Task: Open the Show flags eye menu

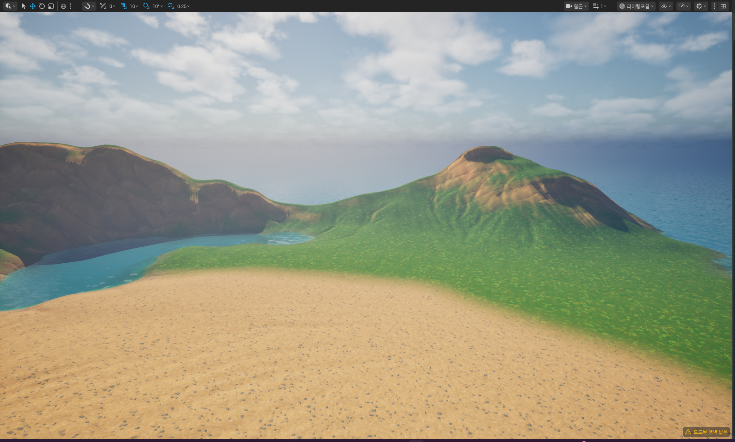Action: pos(666,6)
